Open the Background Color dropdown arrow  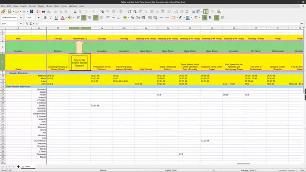(73, 18)
